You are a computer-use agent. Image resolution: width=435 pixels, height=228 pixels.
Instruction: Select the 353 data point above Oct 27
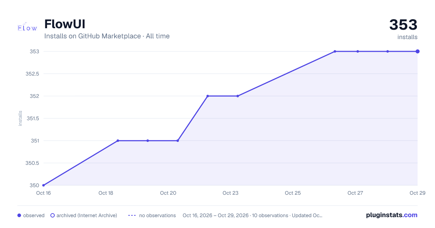click(x=358, y=51)
